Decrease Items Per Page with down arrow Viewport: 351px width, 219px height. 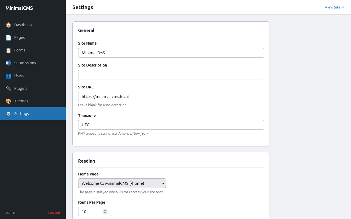(105, 213)
